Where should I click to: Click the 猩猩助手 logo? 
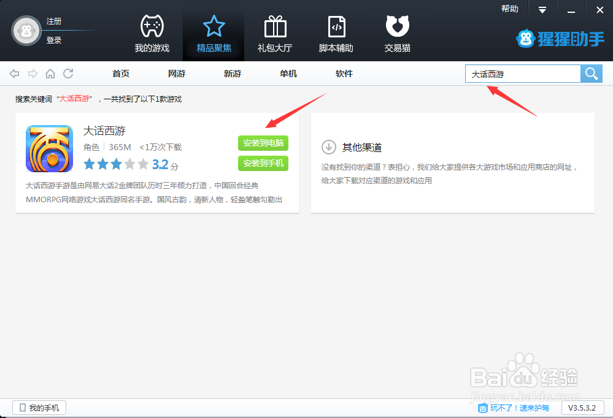click(x=560, y=39)
